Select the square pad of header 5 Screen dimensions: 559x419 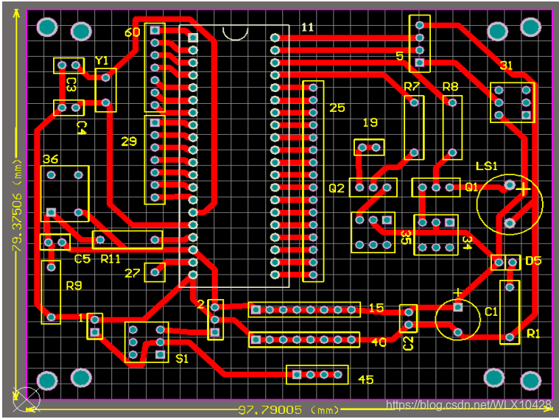coord(420,63)
